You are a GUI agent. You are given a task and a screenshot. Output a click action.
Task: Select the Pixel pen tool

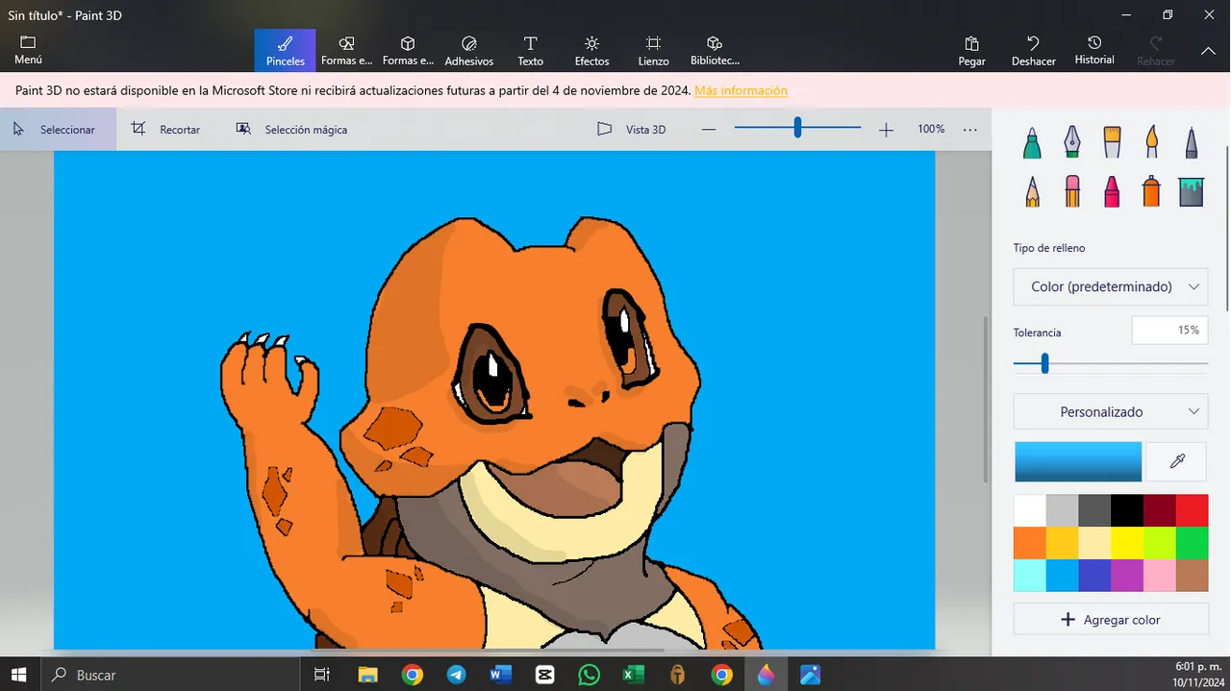point(1191,142)
